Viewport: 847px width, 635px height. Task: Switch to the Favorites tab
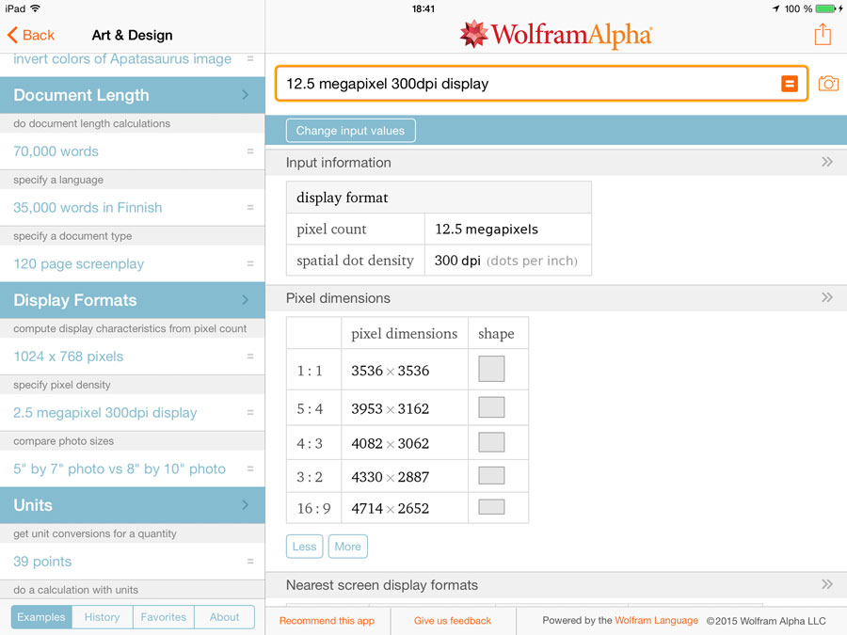pos(163,616)
